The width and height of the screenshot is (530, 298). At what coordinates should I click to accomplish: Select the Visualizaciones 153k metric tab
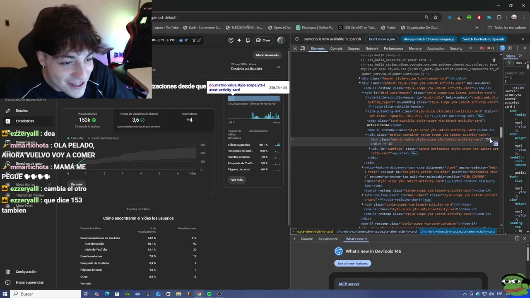[x=87, y=120]
